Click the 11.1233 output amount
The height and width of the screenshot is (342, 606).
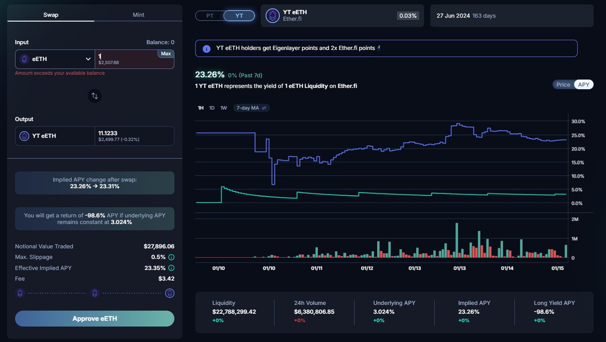coord(108,132)
